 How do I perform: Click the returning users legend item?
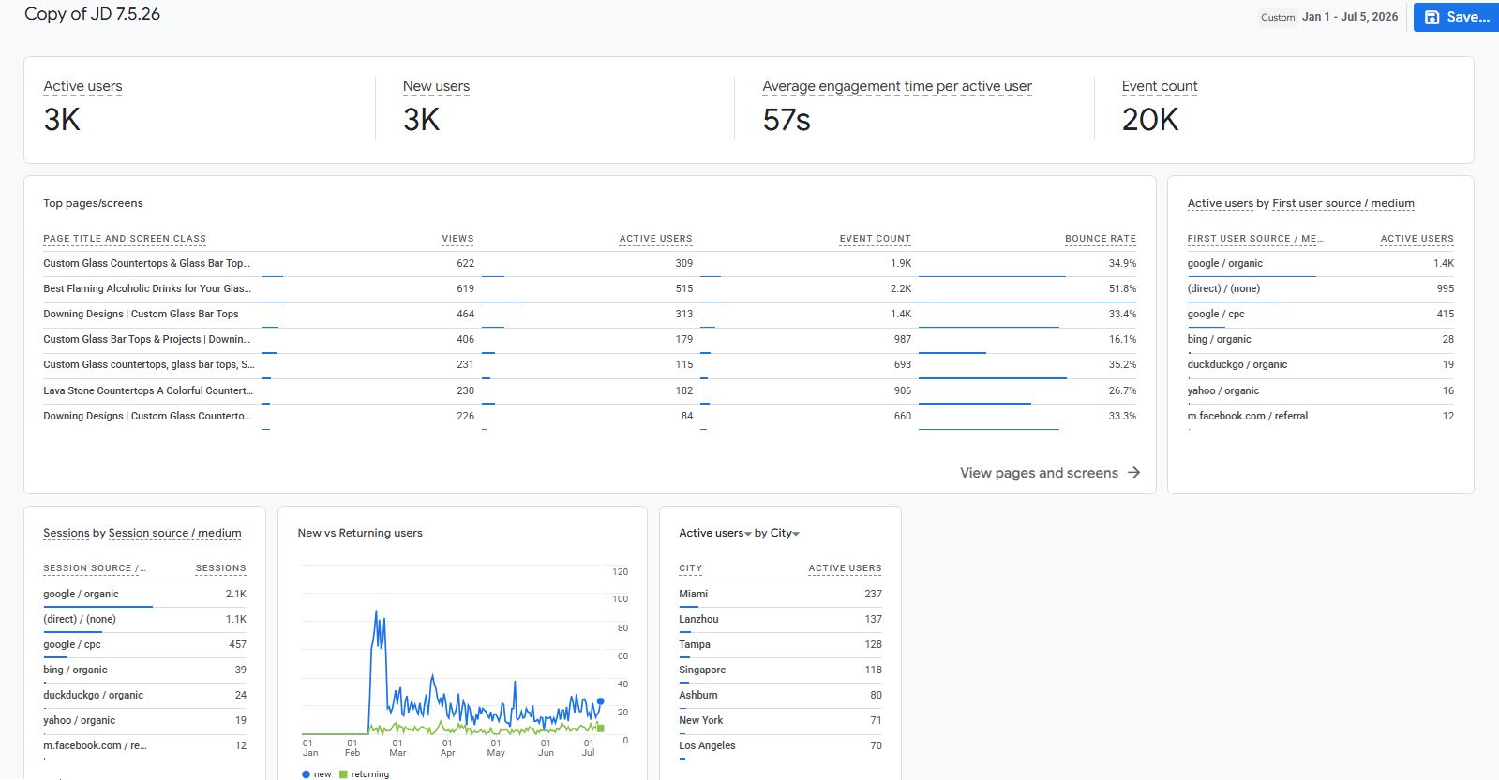click(x=365, y=774)
